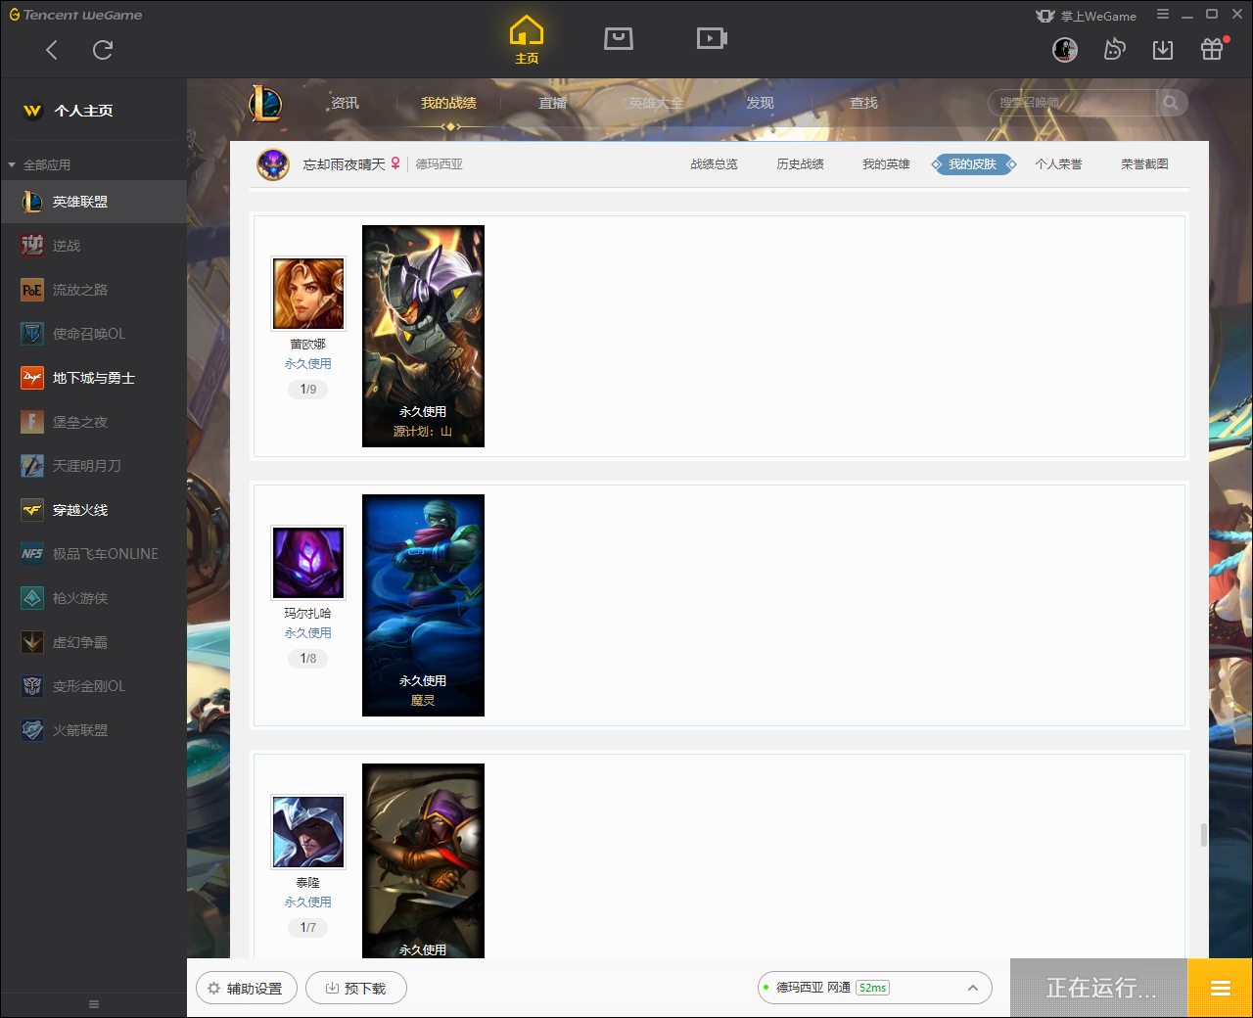Open 泰隆 champion portrait
Viewport: 1253px width, 1018px height.
click(308, 832)
